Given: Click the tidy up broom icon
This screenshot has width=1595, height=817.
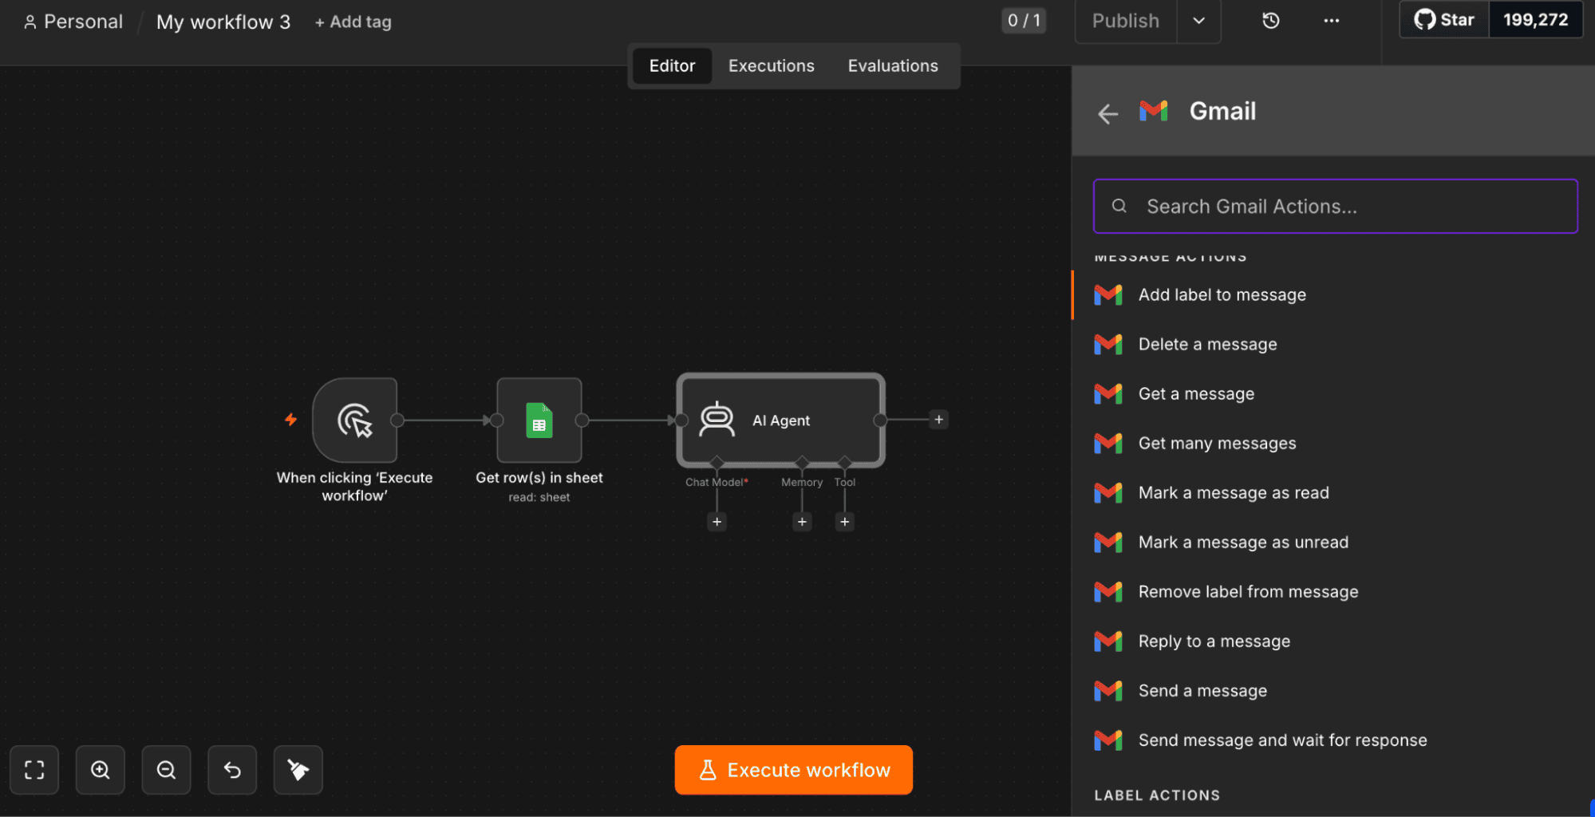Looking at the screenshot, I should point(298,770).
